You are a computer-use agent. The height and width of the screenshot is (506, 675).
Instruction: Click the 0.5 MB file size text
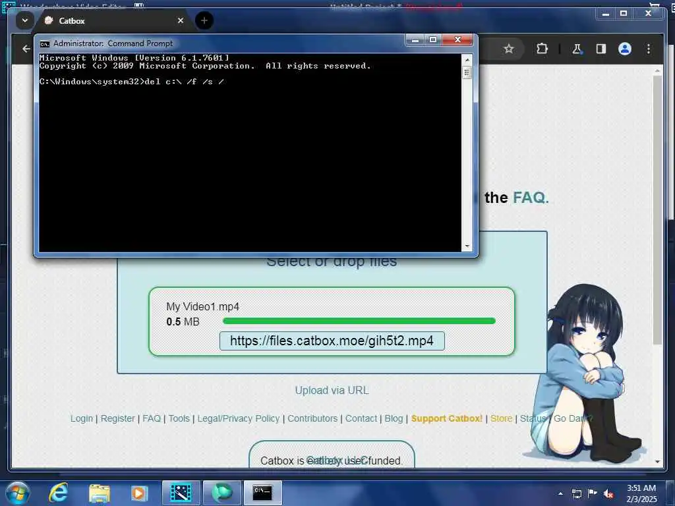[183, 322]
